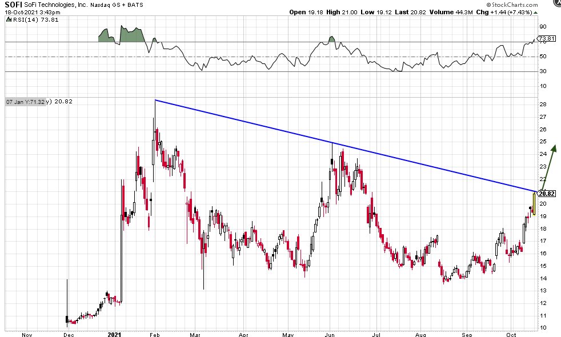Screen dimensions: 561x337
Task: Click the 18 price axis label
Action: 543,229
